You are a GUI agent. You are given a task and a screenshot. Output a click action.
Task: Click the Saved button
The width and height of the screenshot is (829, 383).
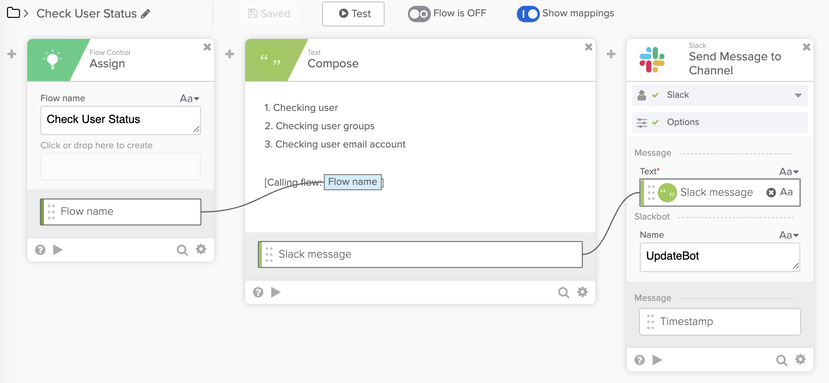pyautogui.click(x=269, y=14)
